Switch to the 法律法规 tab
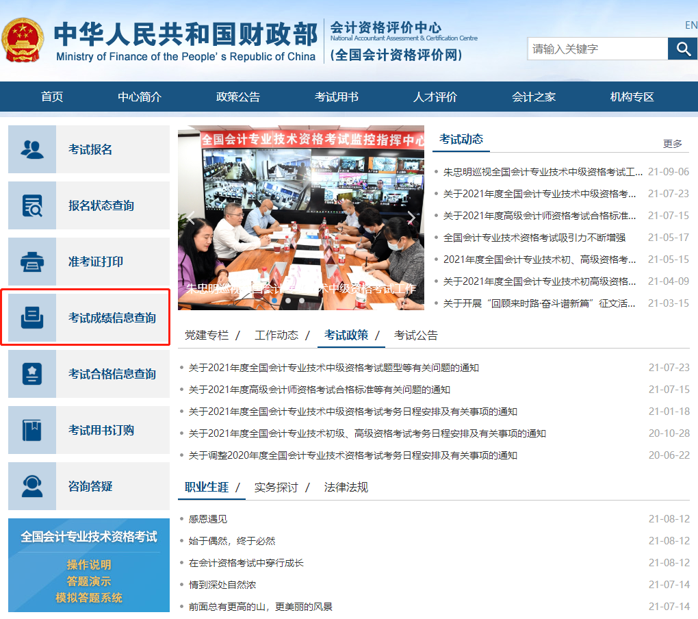 (x=346, y=487)
